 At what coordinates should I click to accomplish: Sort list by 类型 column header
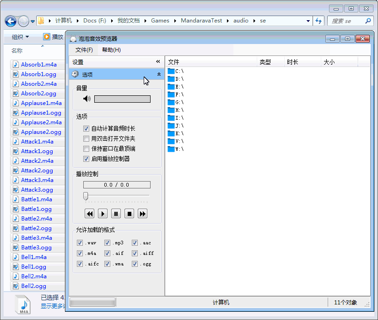click(270, 62)
